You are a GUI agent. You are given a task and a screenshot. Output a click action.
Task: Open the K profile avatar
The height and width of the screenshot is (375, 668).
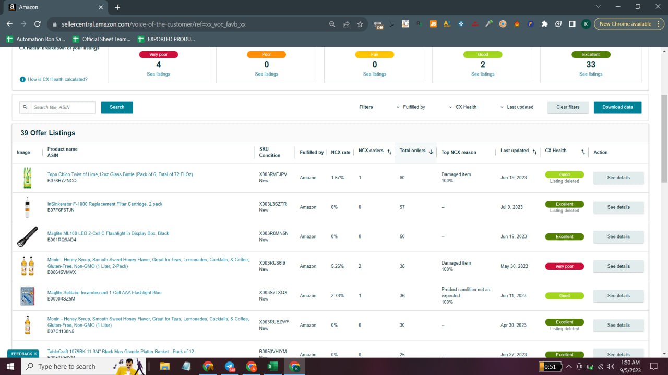(586, 24)
